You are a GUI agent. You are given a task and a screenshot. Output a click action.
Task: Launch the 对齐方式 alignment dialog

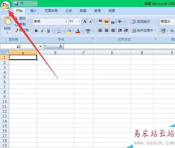point(155,38)
